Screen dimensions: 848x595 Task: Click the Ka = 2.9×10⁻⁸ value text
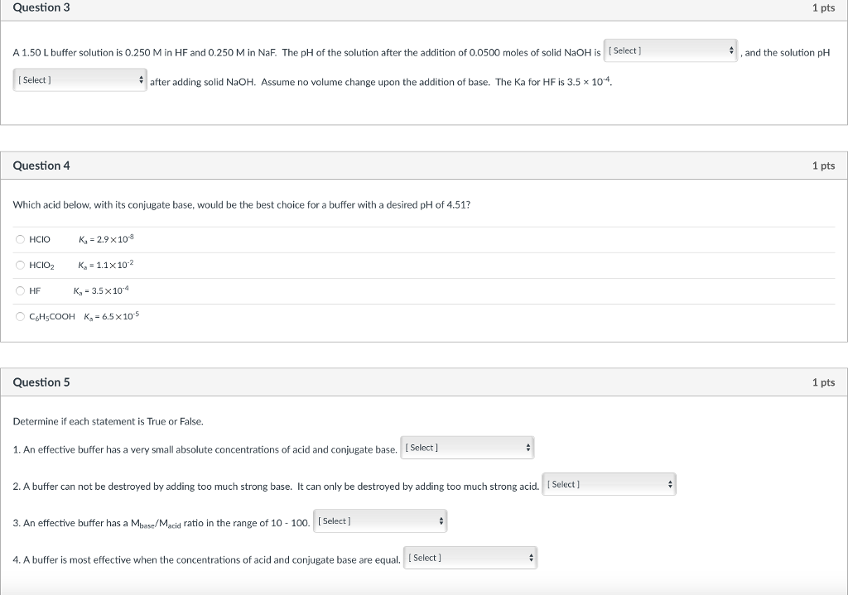[x=106, y=239]
